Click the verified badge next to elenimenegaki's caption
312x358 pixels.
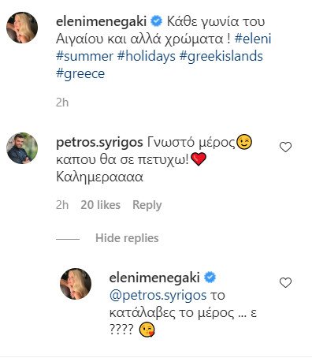(156, 21)
